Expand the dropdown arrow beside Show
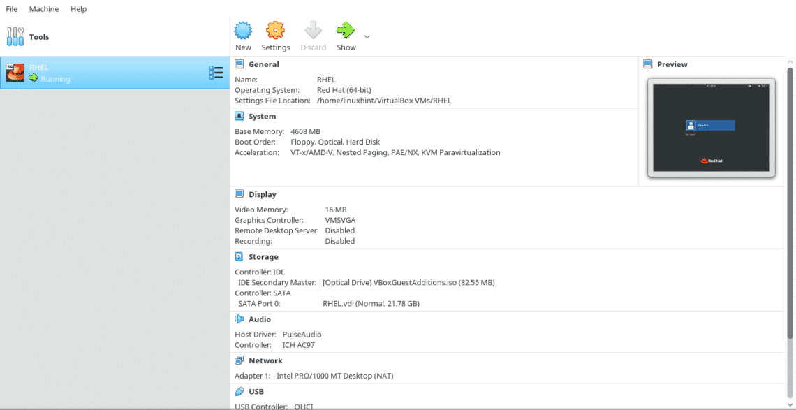This screenshot has width=796, height=410. [367, 36]
